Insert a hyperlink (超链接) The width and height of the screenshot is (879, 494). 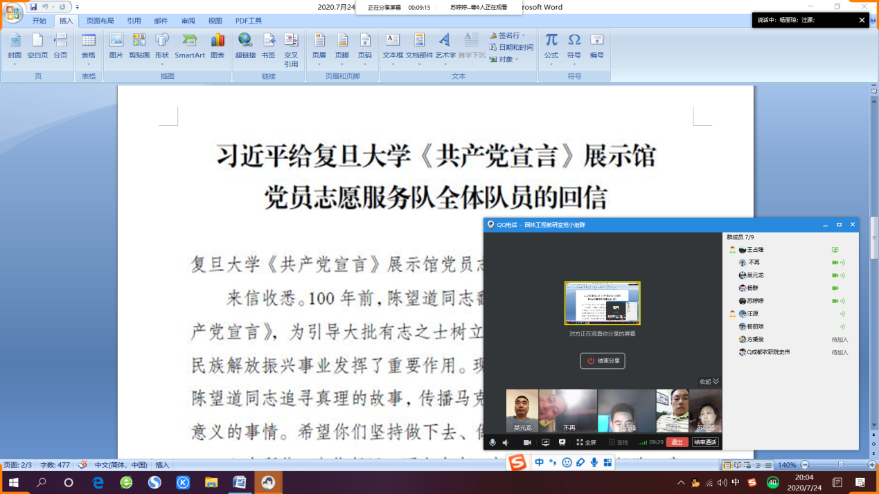tap(245, 47)
